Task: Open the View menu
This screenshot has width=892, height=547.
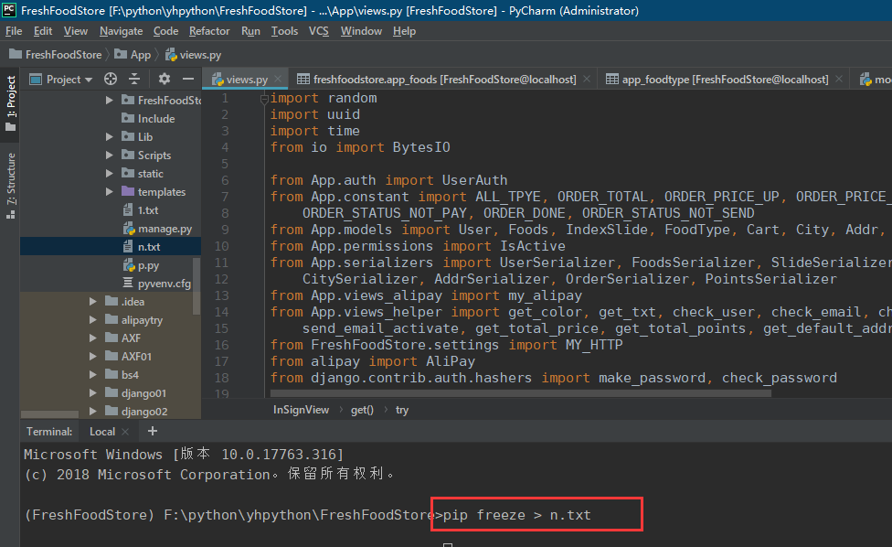Action: click(76, 31)
